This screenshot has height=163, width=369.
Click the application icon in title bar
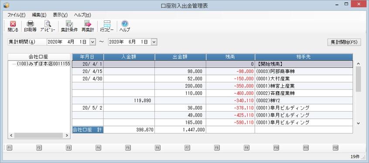point(6,5)
